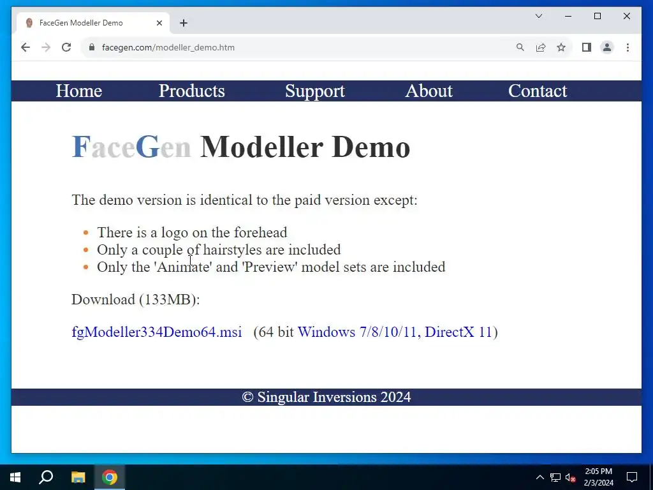Open a new tab with the plus button
The height and width of the screenshot is (490, 653).
point(184,23)
